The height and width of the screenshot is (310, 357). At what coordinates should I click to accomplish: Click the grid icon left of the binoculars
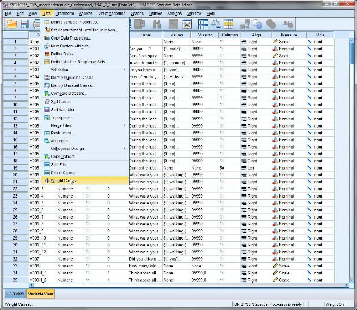140,24
